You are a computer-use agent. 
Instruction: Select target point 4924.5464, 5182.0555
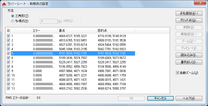[x=112, y=45]
